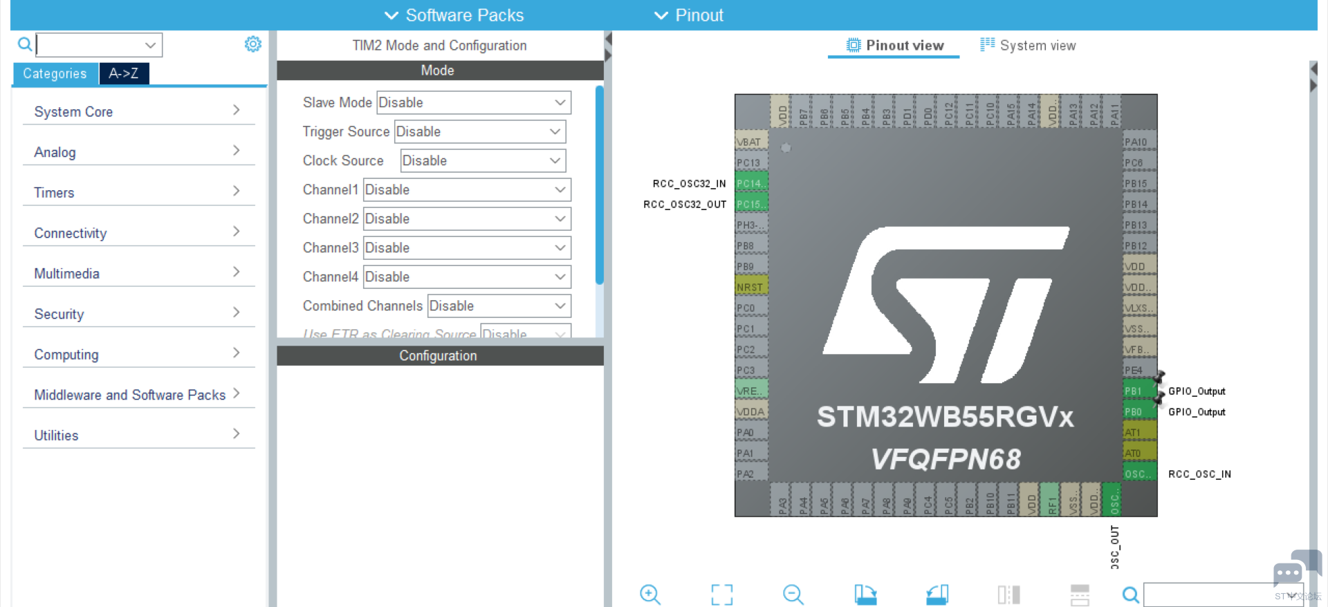This screenshot has height=607, width=1328.
Task: Click the pin search input field
Action: (1223, 595)
